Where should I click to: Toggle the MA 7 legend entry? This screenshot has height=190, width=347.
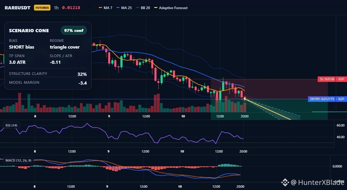tap(106, 8)
